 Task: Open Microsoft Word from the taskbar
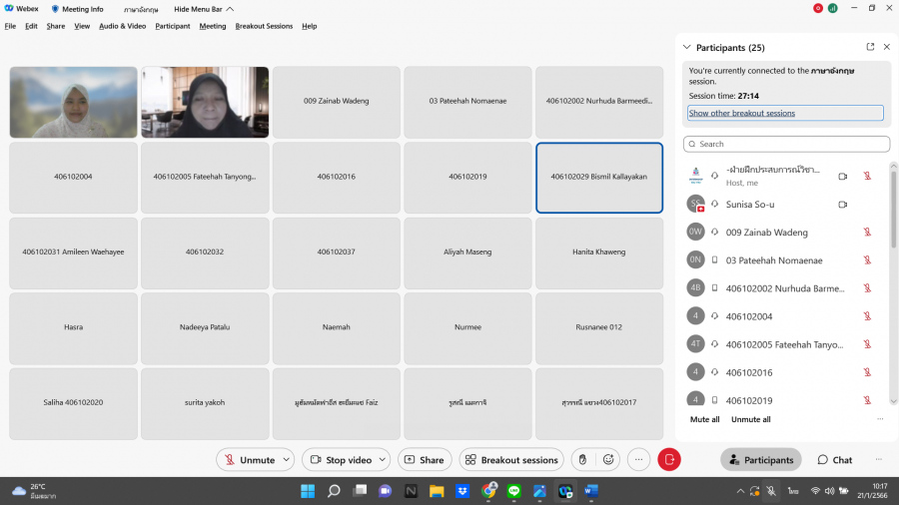pyautogui.click(x=590, y=491)
